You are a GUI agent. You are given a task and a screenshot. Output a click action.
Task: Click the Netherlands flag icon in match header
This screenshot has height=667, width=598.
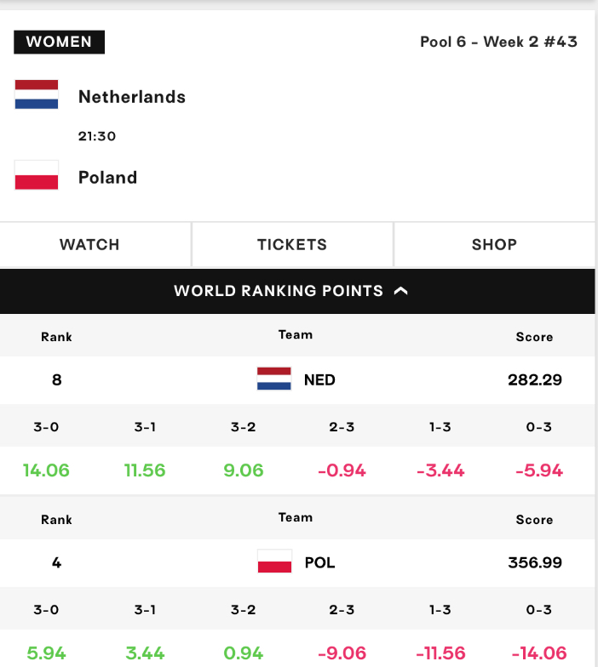click(x=37, y=94)
